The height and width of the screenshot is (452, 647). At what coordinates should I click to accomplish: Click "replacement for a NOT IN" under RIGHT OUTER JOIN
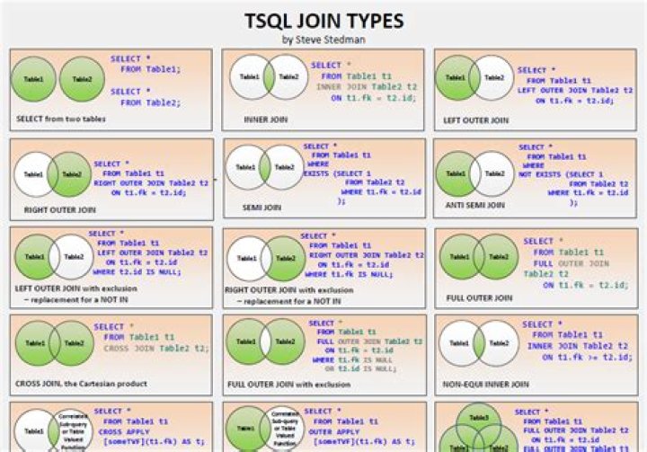coord(293,301)
